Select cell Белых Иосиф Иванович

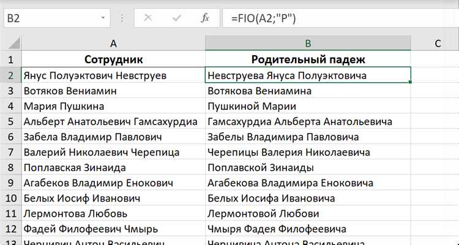point(113,198)
